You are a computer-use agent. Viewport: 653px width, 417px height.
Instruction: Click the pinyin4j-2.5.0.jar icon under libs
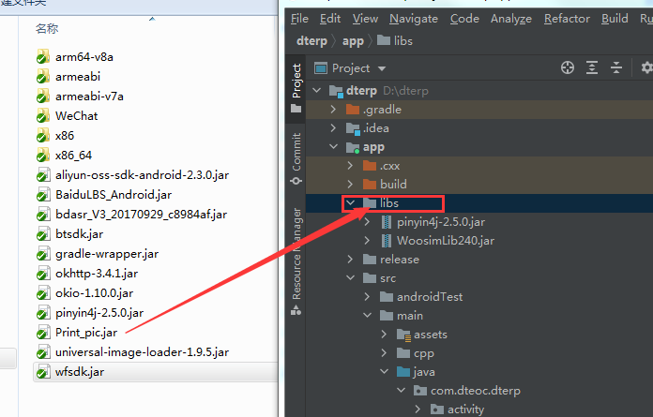click(x=389, y=222)
